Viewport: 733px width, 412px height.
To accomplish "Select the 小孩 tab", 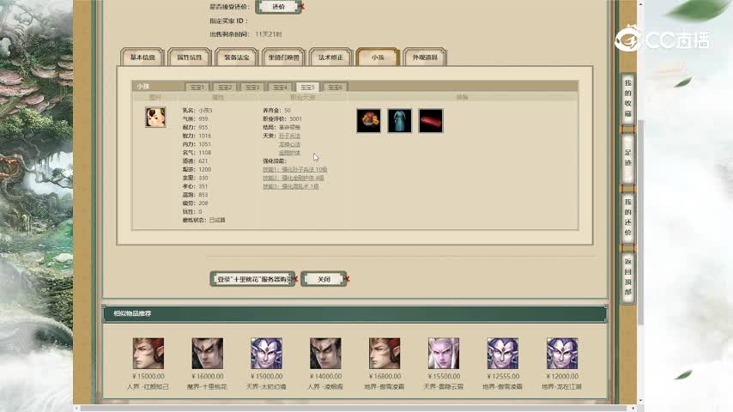I will (x=378, y=57).
